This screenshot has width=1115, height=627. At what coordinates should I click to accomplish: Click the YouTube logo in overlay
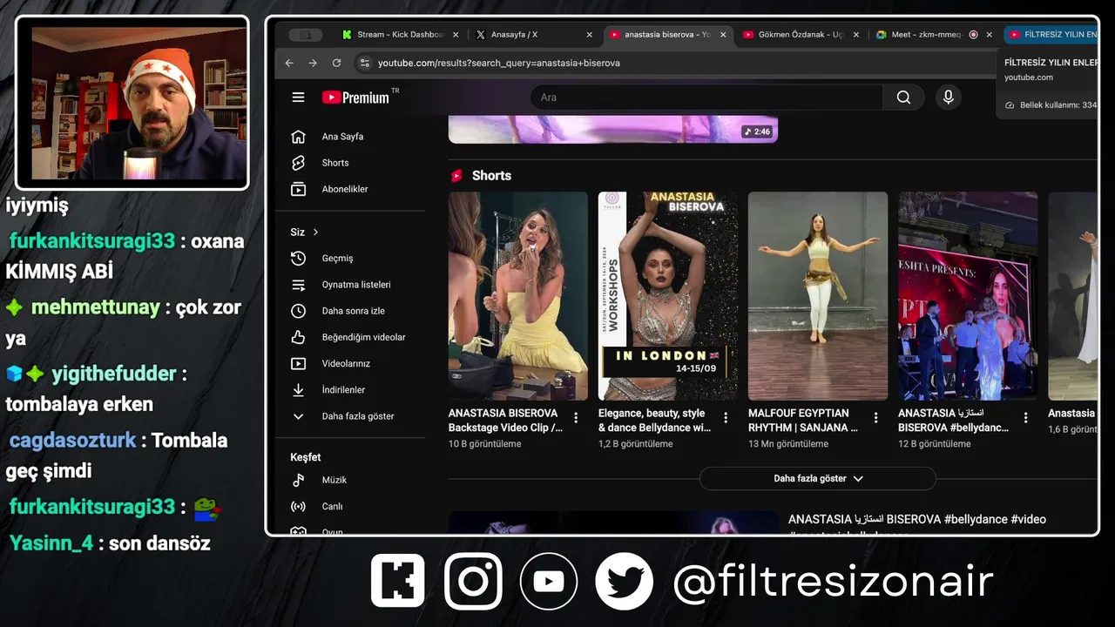(x=549, y=581)
